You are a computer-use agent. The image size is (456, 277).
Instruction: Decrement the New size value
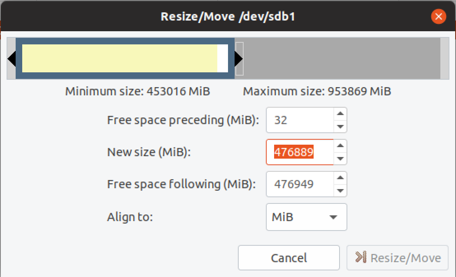click(x=340, y=158)
